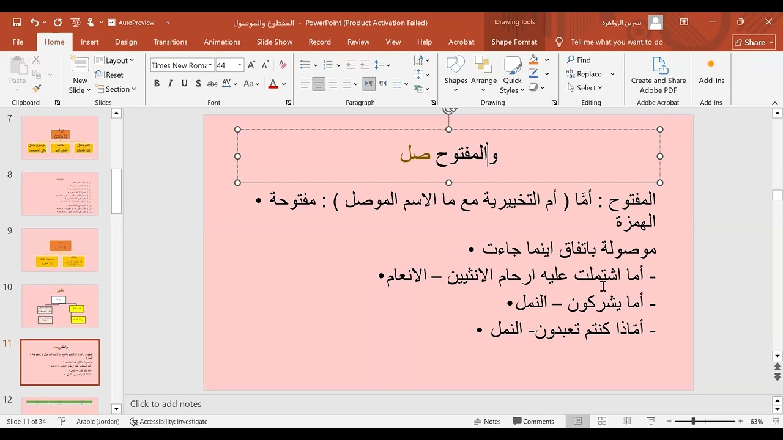Insert a New Slide

[x=80, y=75]
